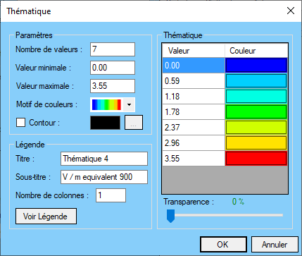Screen dimensions: 302x256
Task: Click the Sous-titre field with V / m equivalent
Action: point(104,177)
